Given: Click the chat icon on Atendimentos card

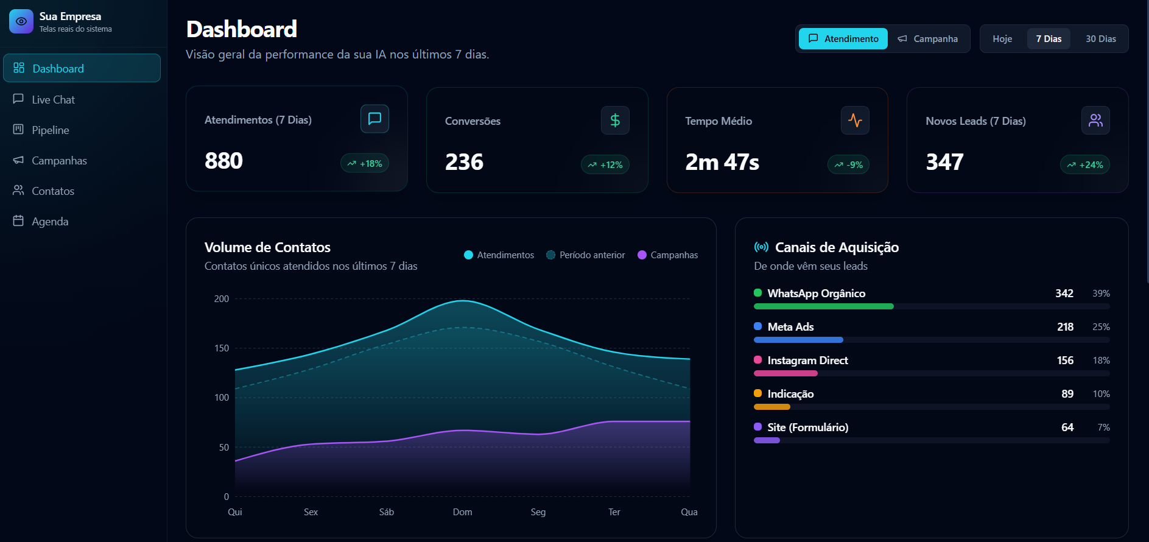Looking at the screenshot, I should point(374,119).
